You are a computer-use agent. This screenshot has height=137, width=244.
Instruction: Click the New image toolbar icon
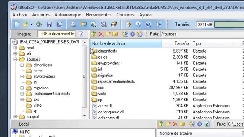coord(17,24)
